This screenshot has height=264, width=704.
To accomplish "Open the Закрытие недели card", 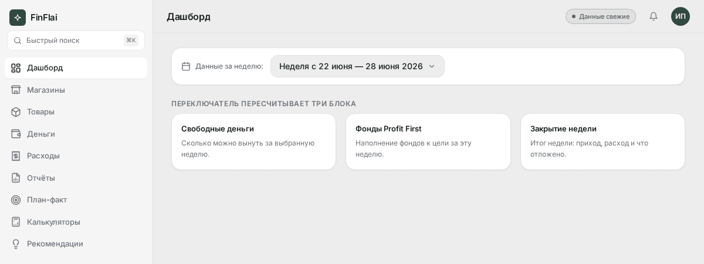I will click(x=603, y=142).
